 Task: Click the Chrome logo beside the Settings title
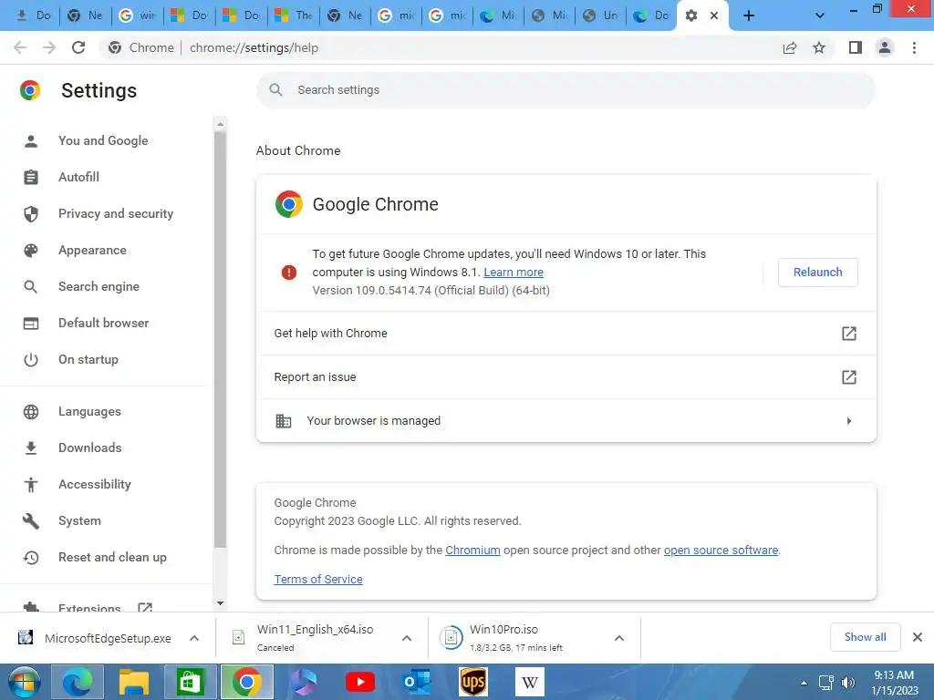(x=30, y=90)
